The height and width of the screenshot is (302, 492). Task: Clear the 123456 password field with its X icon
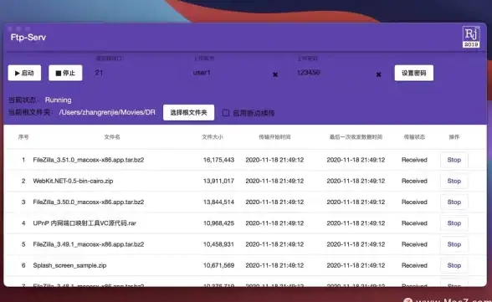(378, 74)
